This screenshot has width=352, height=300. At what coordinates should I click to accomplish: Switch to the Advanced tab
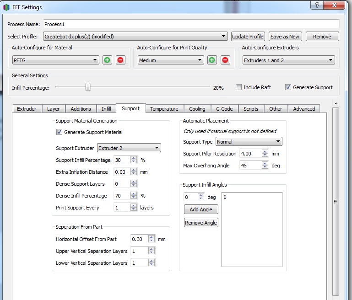(x=304, y=109)
